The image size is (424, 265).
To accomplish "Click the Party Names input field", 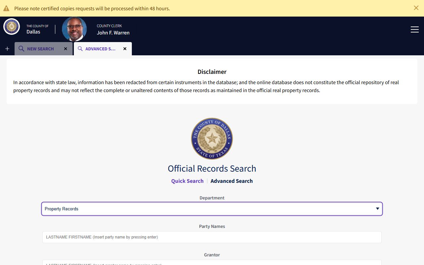I will [x=212, y=237].
